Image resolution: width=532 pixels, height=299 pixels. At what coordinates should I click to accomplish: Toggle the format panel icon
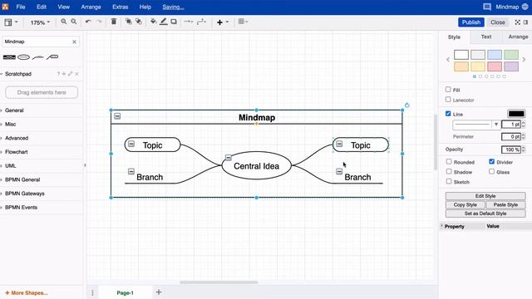[x=525, y=22]
